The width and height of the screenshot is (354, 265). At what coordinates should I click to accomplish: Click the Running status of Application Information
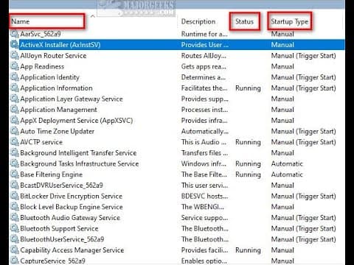(x=248, y=88)
